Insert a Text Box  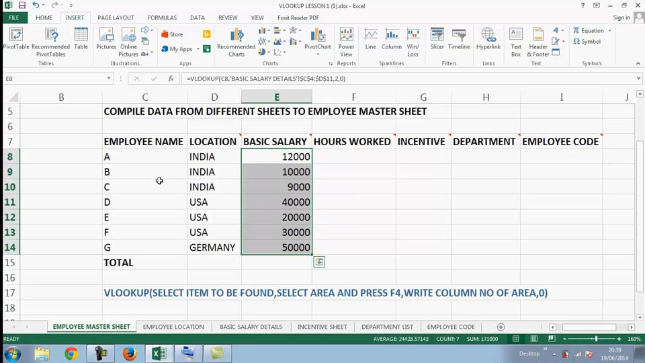516,42
